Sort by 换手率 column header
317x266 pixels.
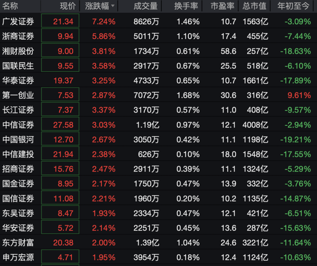click(187, 6)
